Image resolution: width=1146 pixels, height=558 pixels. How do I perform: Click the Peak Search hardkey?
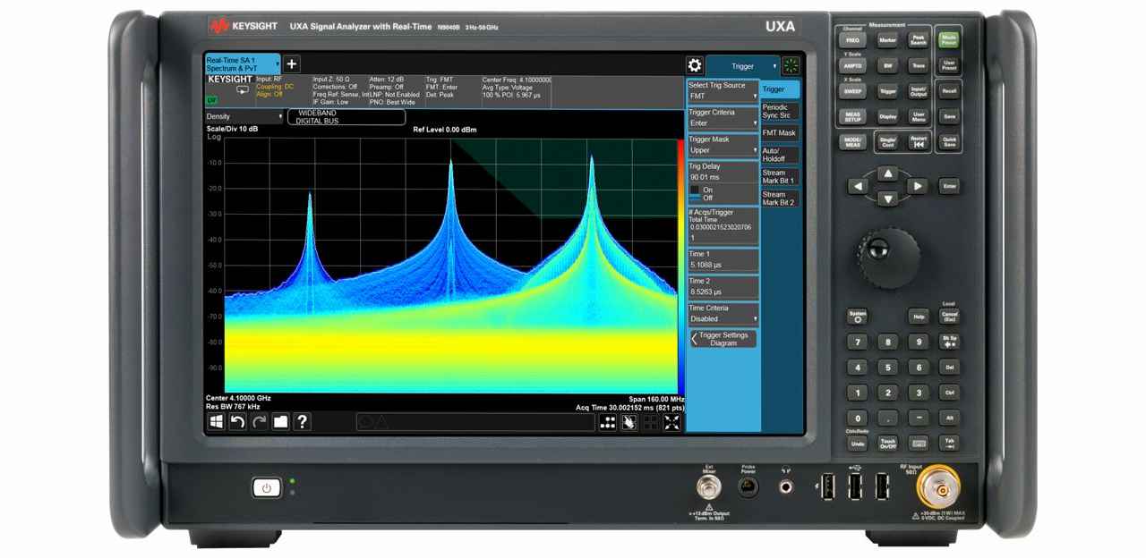tap(919, 40)
